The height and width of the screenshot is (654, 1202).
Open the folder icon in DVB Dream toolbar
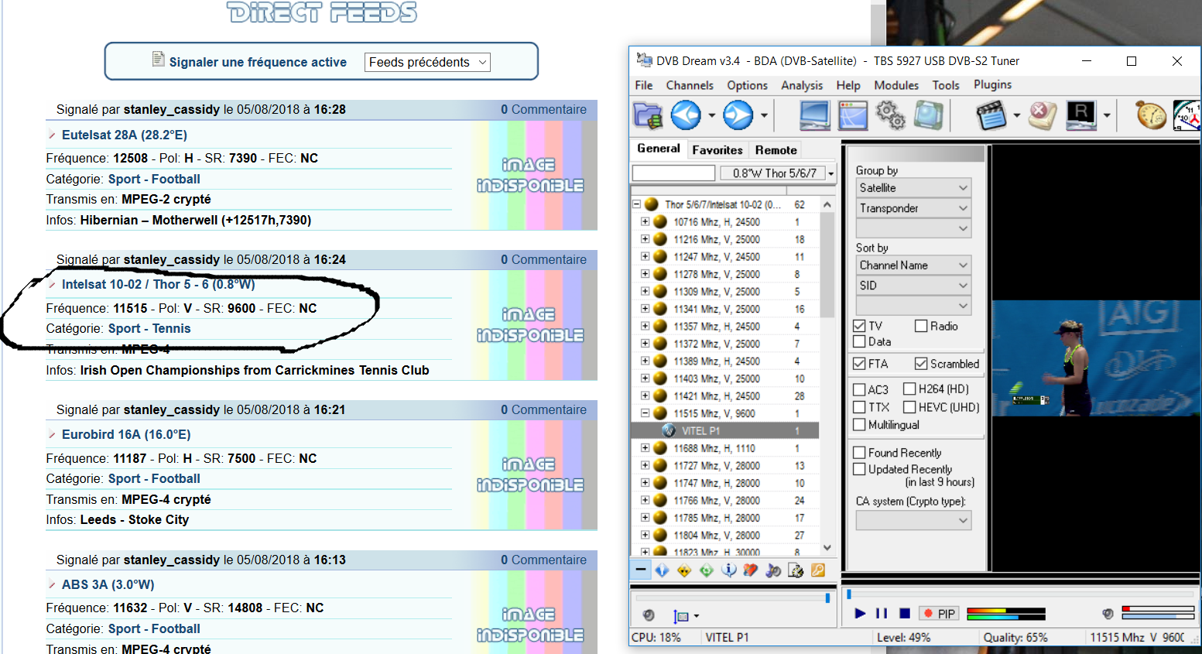[x=648, y=115]
